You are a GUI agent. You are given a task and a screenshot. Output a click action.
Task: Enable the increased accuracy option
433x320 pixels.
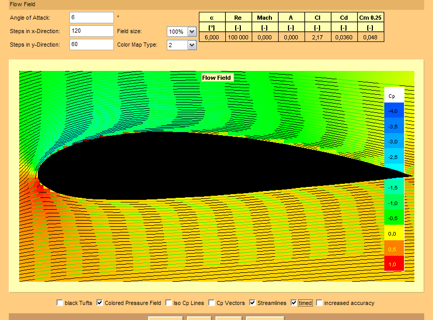pos(320,303)
